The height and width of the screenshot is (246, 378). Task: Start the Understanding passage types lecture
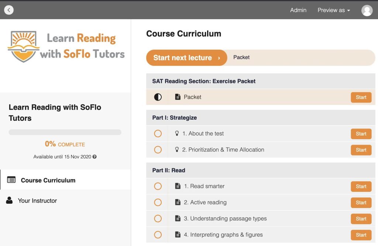pos(361,219)
